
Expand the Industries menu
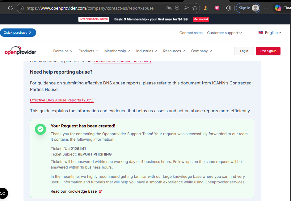146,51
